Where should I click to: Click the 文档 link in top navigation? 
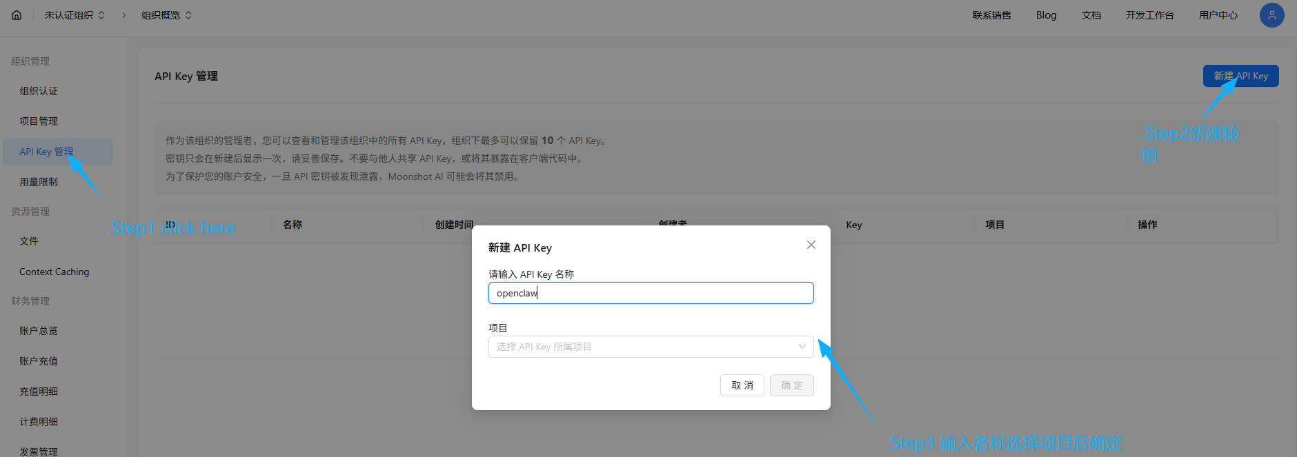click(1091, 15)
